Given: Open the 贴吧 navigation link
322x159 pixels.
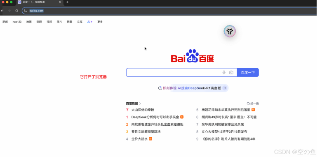Looking at the screenshot, I should coord(39,22).
